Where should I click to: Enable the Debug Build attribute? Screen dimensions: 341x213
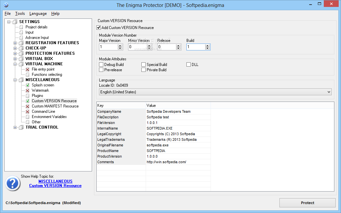coord(101,65)
